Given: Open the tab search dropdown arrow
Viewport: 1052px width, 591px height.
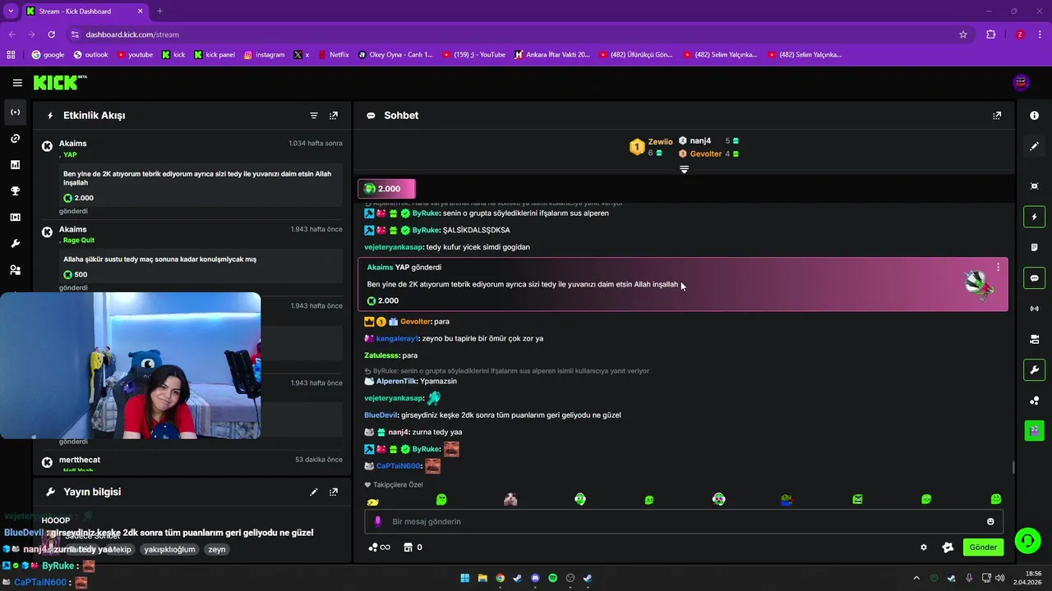Looking at the screenshot, I should click(x=11, y=11).
